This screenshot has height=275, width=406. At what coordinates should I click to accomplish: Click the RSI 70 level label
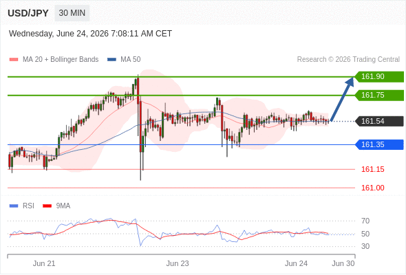(365, 221)
